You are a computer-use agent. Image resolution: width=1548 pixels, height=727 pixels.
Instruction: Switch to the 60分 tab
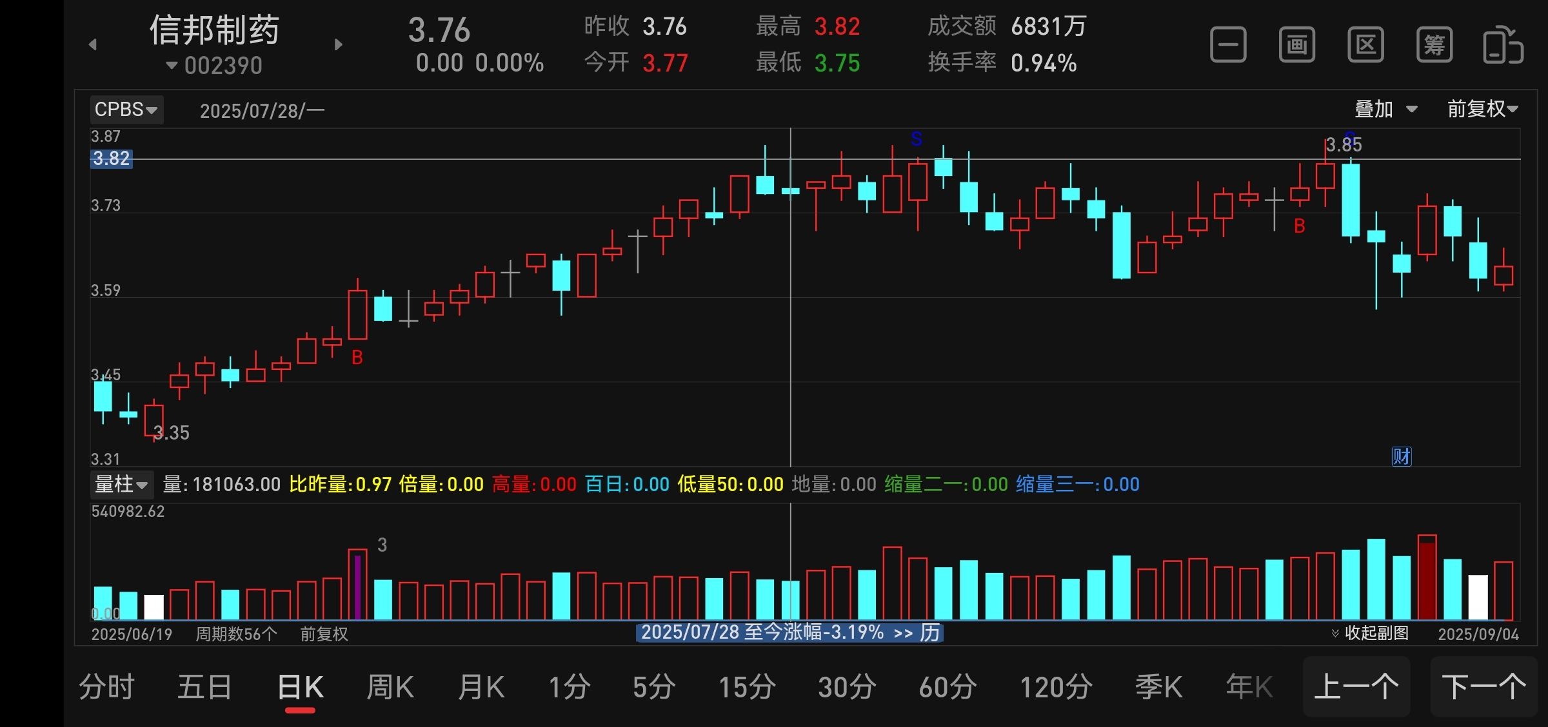(948, 687)
